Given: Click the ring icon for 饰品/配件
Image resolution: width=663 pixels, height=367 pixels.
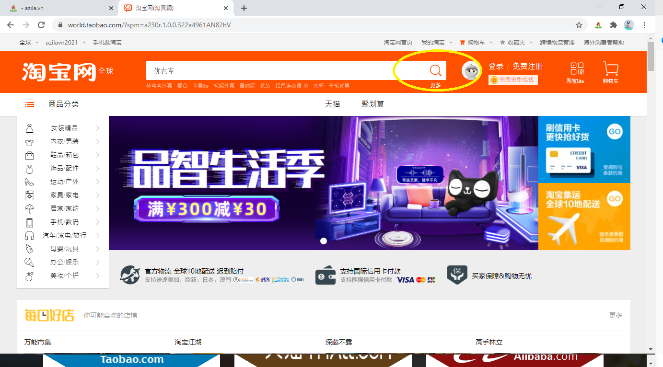Looking at the screenshot, I should coord(29,169).
